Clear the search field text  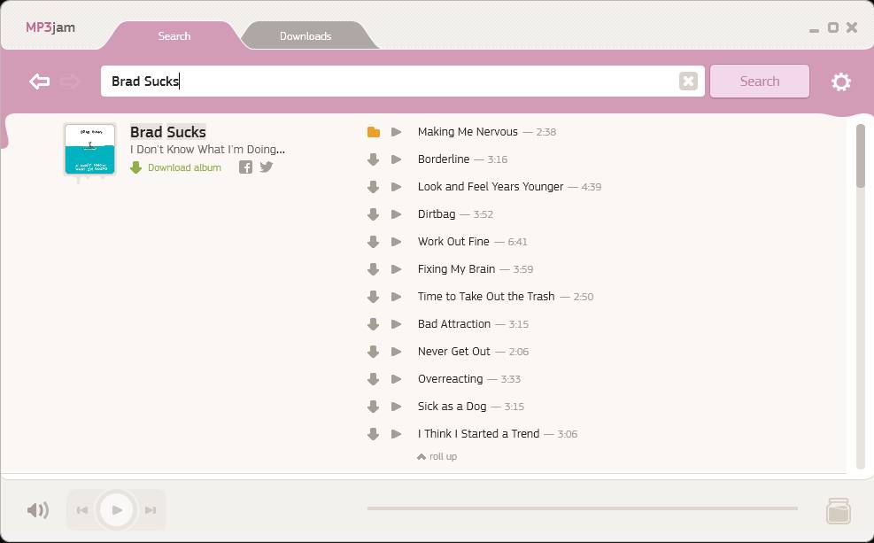(688, 81)
